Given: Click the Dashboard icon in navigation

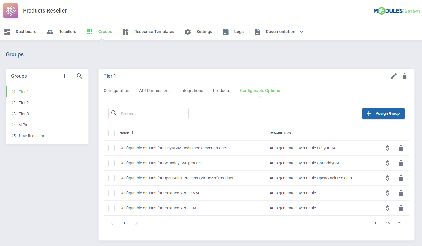Looking at the screenshot, I should (7, 32).
